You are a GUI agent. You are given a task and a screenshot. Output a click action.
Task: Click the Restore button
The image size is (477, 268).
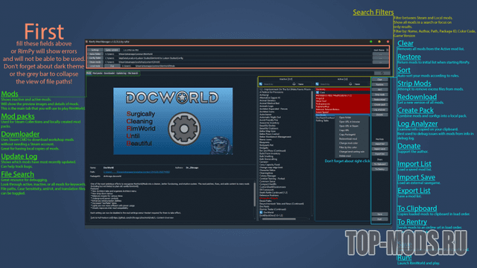(x=379, y=84)
